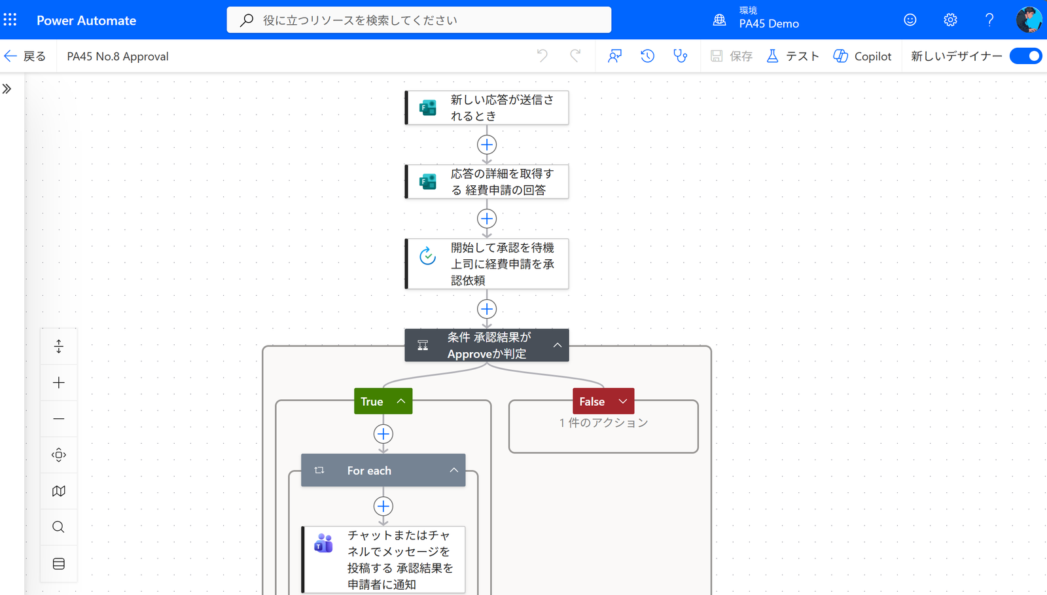
Task: Zoom out on the canvas
Action: 59,419
